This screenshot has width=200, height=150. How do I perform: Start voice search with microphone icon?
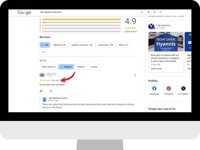(x=149, y=12)
